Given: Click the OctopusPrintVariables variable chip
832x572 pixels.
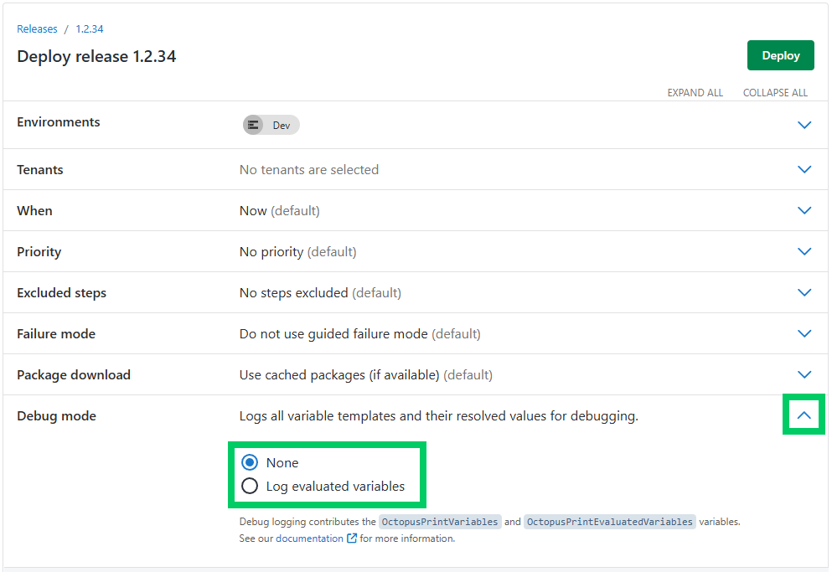Looking at the screenshot, I should point(442,521).
